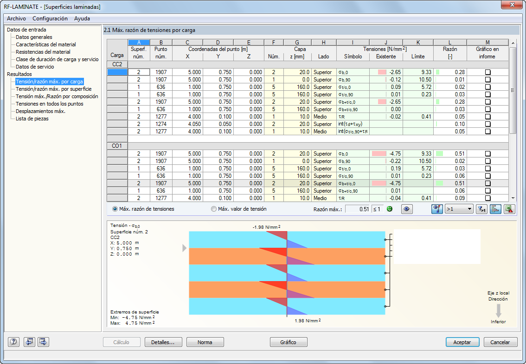Open the Configuración menu
526x364 pixels.
pos(50,19)
